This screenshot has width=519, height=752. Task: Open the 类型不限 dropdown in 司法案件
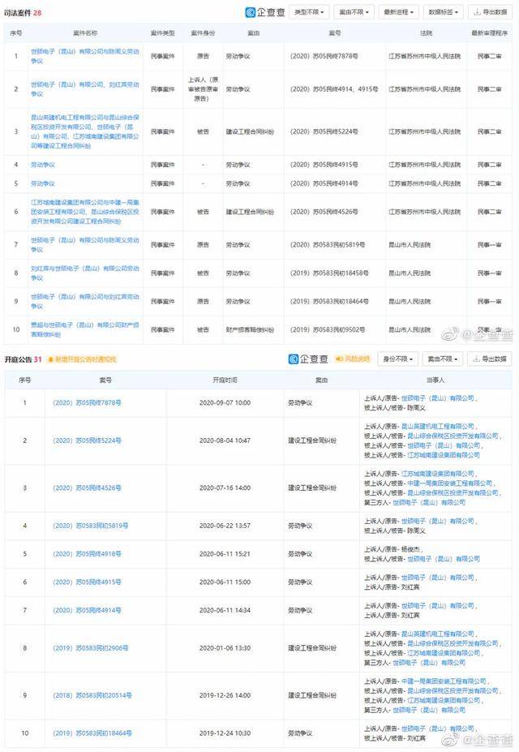coord(309,12)
